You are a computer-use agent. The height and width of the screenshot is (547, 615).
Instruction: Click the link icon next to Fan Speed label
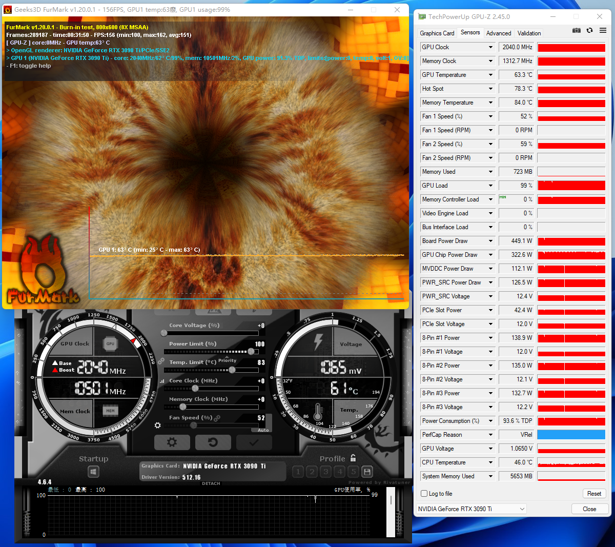point(217,418)
